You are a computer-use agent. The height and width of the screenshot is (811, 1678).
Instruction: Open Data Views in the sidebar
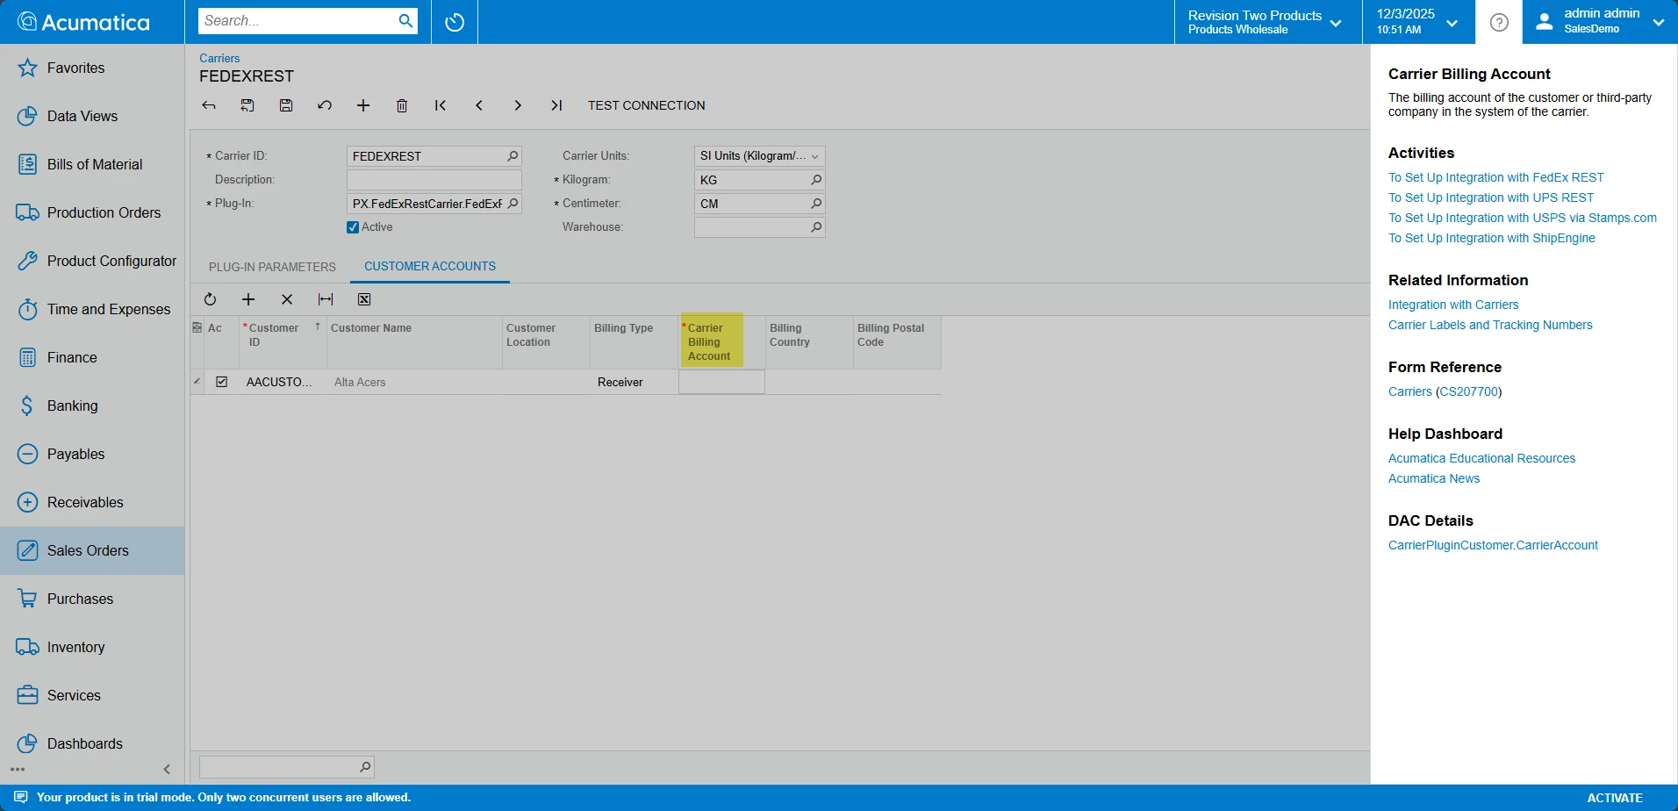92,116
